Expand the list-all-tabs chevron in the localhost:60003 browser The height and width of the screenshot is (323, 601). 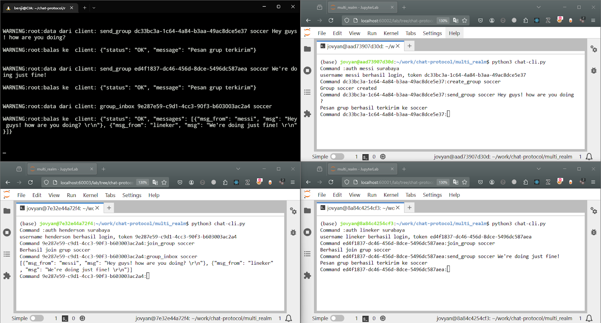238,169
